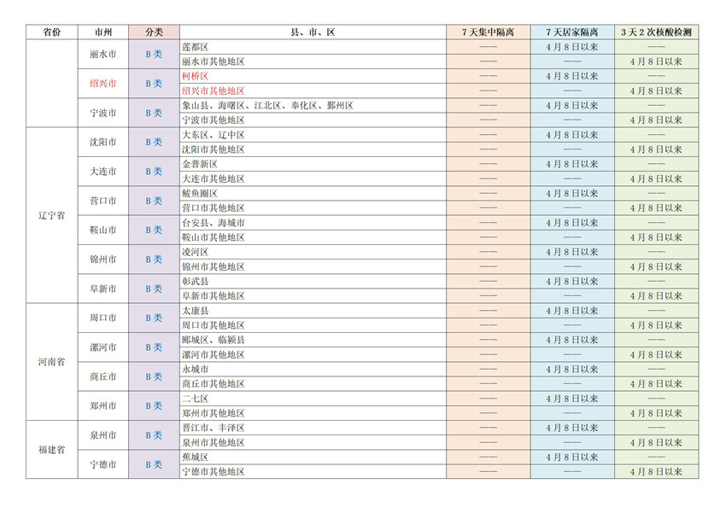Click the 省份 column header
This screenshot has height=513, width=726.
point(52,32)
